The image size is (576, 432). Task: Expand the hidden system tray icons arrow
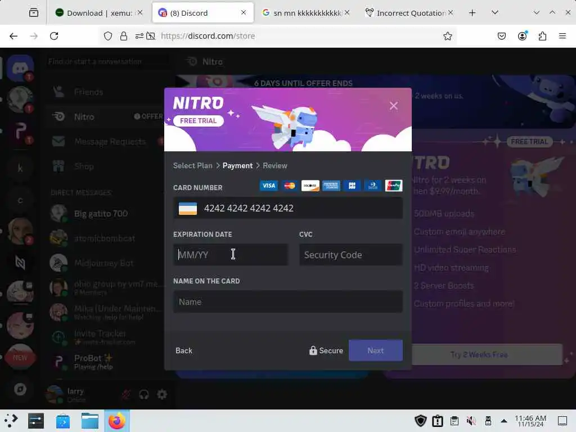click(504, 421)
